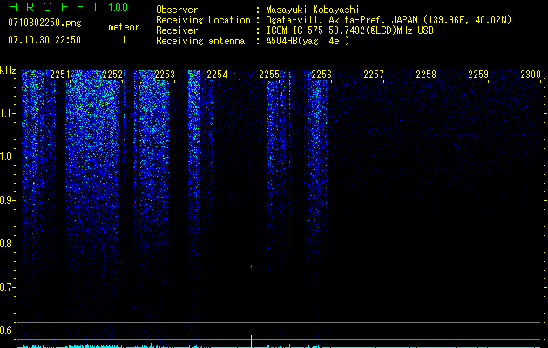Click the 2255 time marker
This screenshot has height=348, width=548.
pyautogui.click(x=269, y=75)
